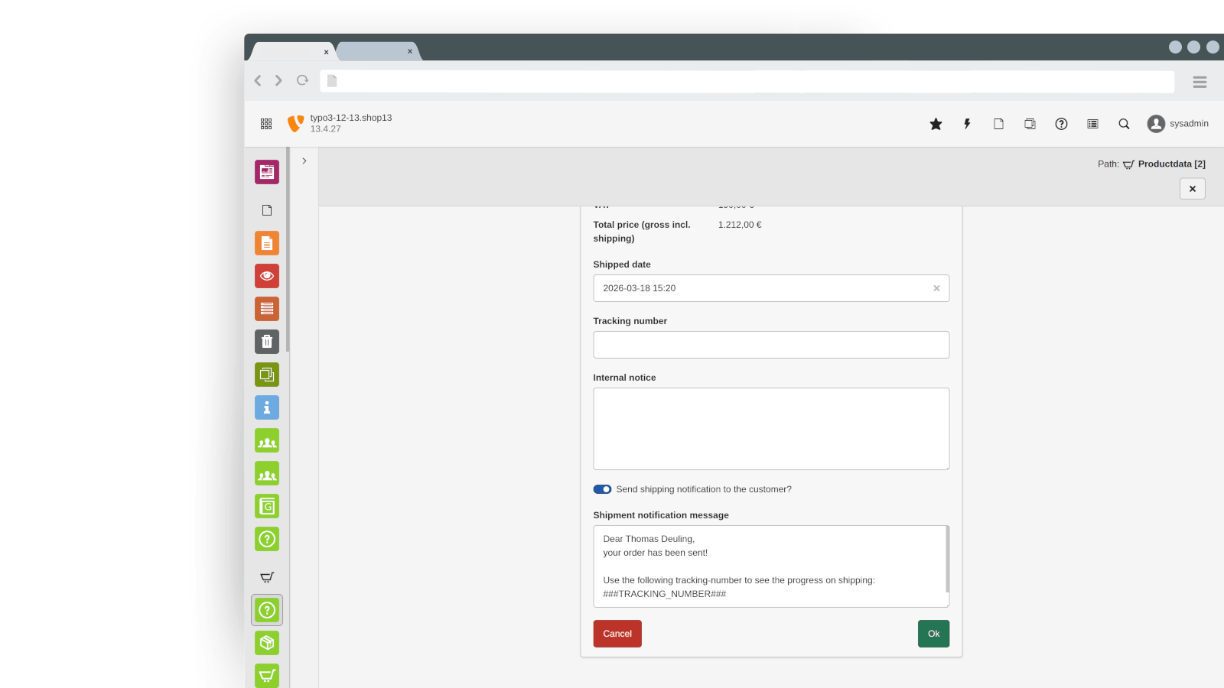Open the browser hamburger menu

[1200, 82]
